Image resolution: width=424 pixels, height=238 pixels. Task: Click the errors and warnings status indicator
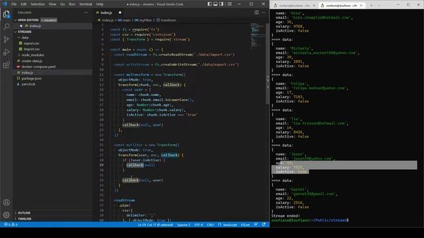11,225
